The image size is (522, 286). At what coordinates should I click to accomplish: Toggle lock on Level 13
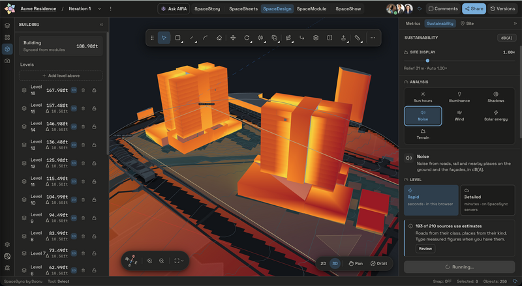point(94,145)
